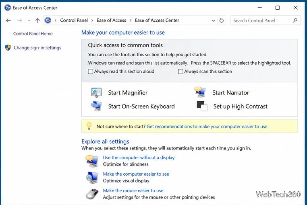This screenshot has height=205, width=307.
Task: Go up one level with up arrow
Action: pyautogui.click(x=37, y=20)
